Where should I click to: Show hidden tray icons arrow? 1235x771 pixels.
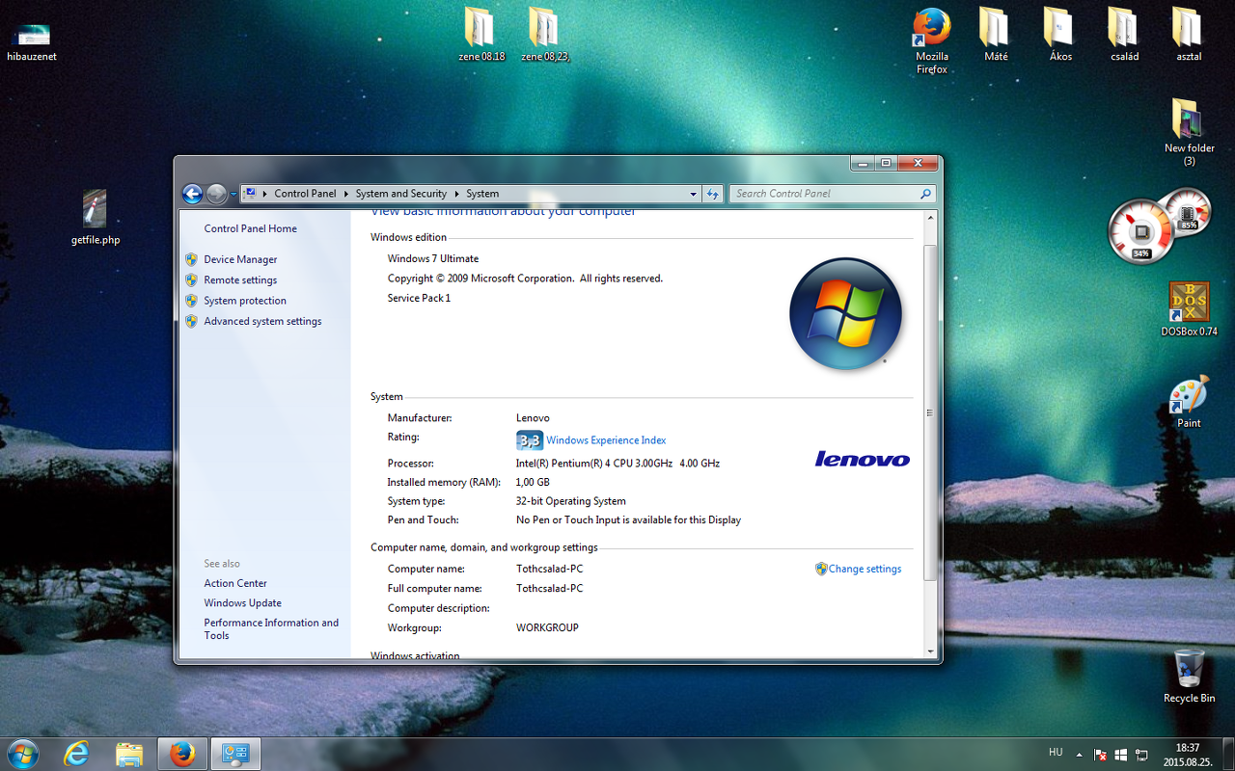click(x=1078, y=754)
